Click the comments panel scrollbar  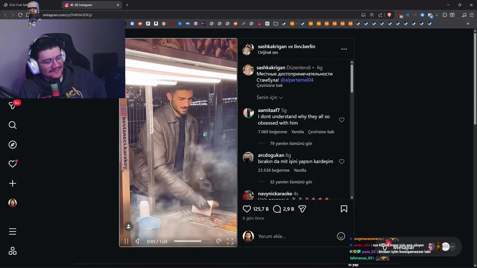point(352,78)
